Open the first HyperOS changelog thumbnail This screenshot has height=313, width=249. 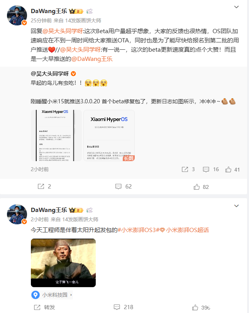click(56, 135)
